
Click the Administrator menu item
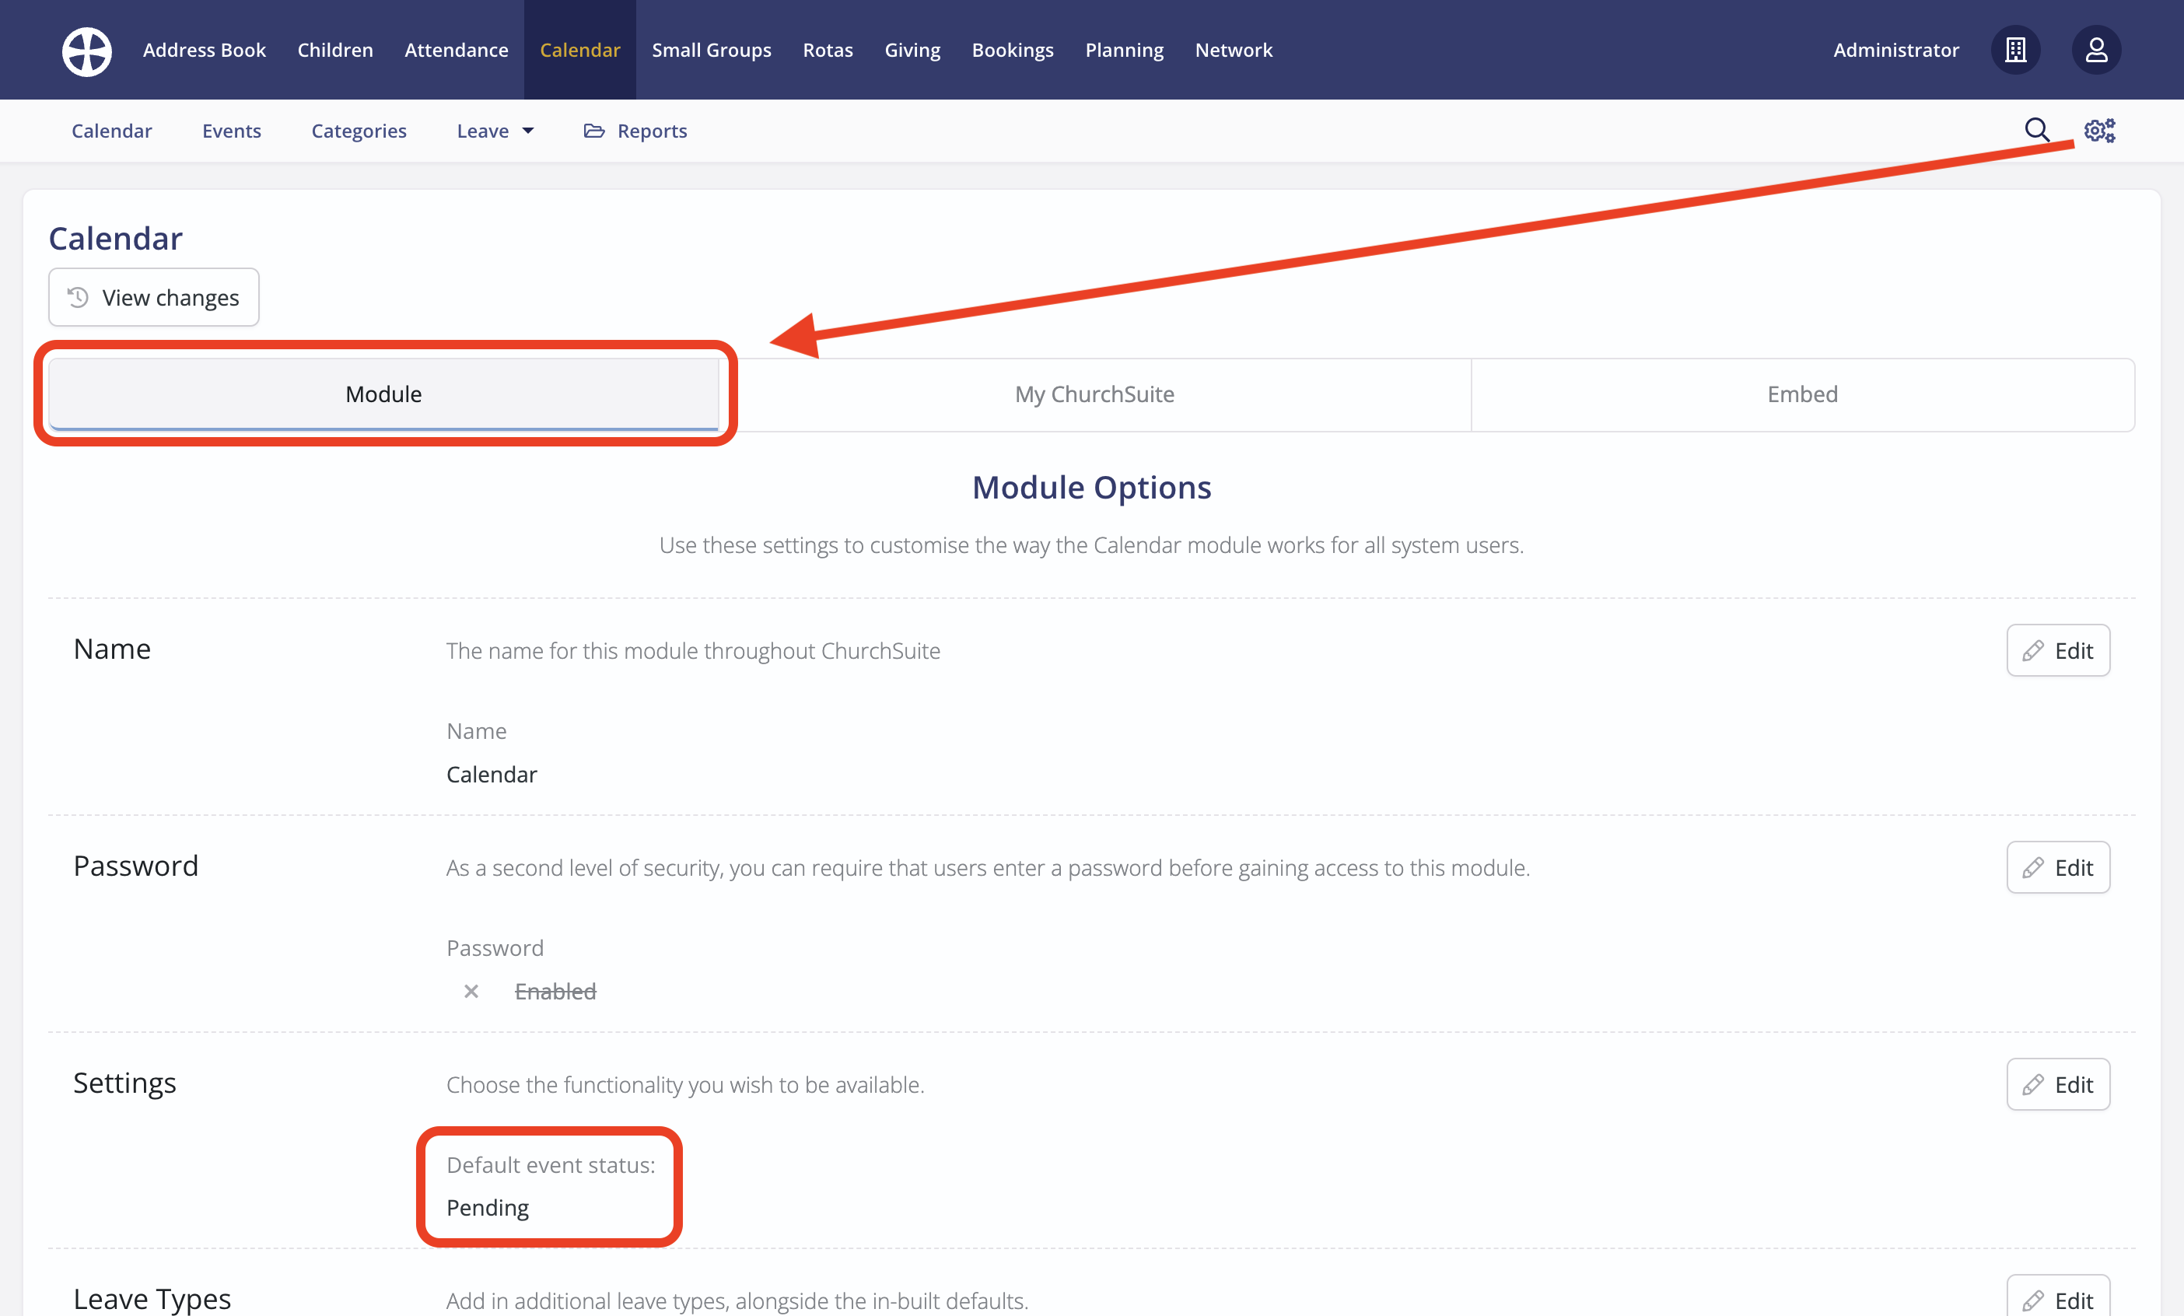click(1895, 51)
